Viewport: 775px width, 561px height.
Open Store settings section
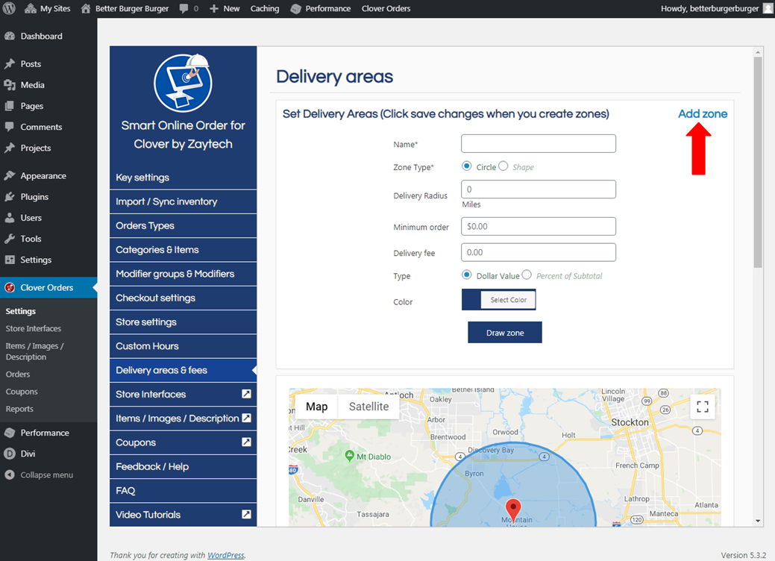[183, 322]
